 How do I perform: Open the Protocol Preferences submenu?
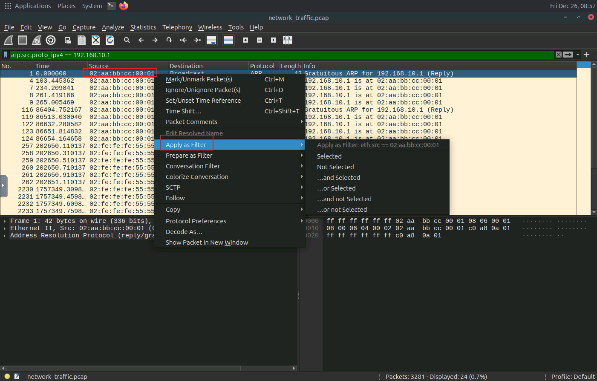(x=229, y=221)
